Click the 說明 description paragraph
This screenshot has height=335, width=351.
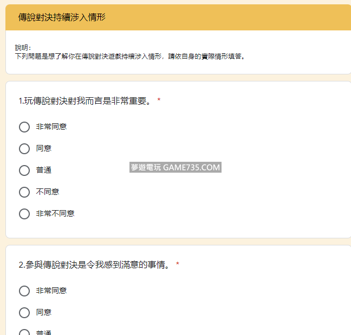130,56
